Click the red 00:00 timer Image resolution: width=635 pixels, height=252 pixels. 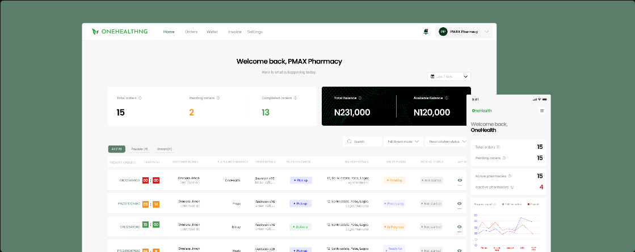coord(150,181)
